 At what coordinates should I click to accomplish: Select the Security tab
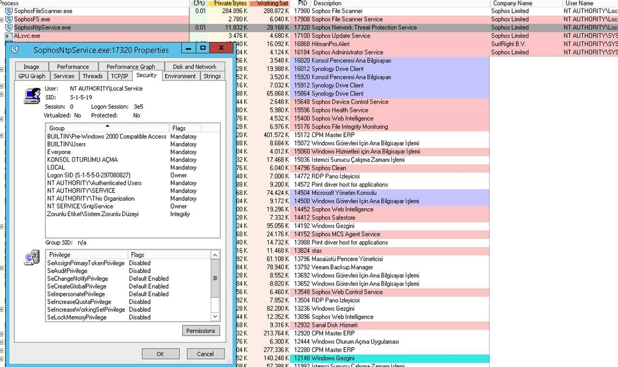point(146,75)
